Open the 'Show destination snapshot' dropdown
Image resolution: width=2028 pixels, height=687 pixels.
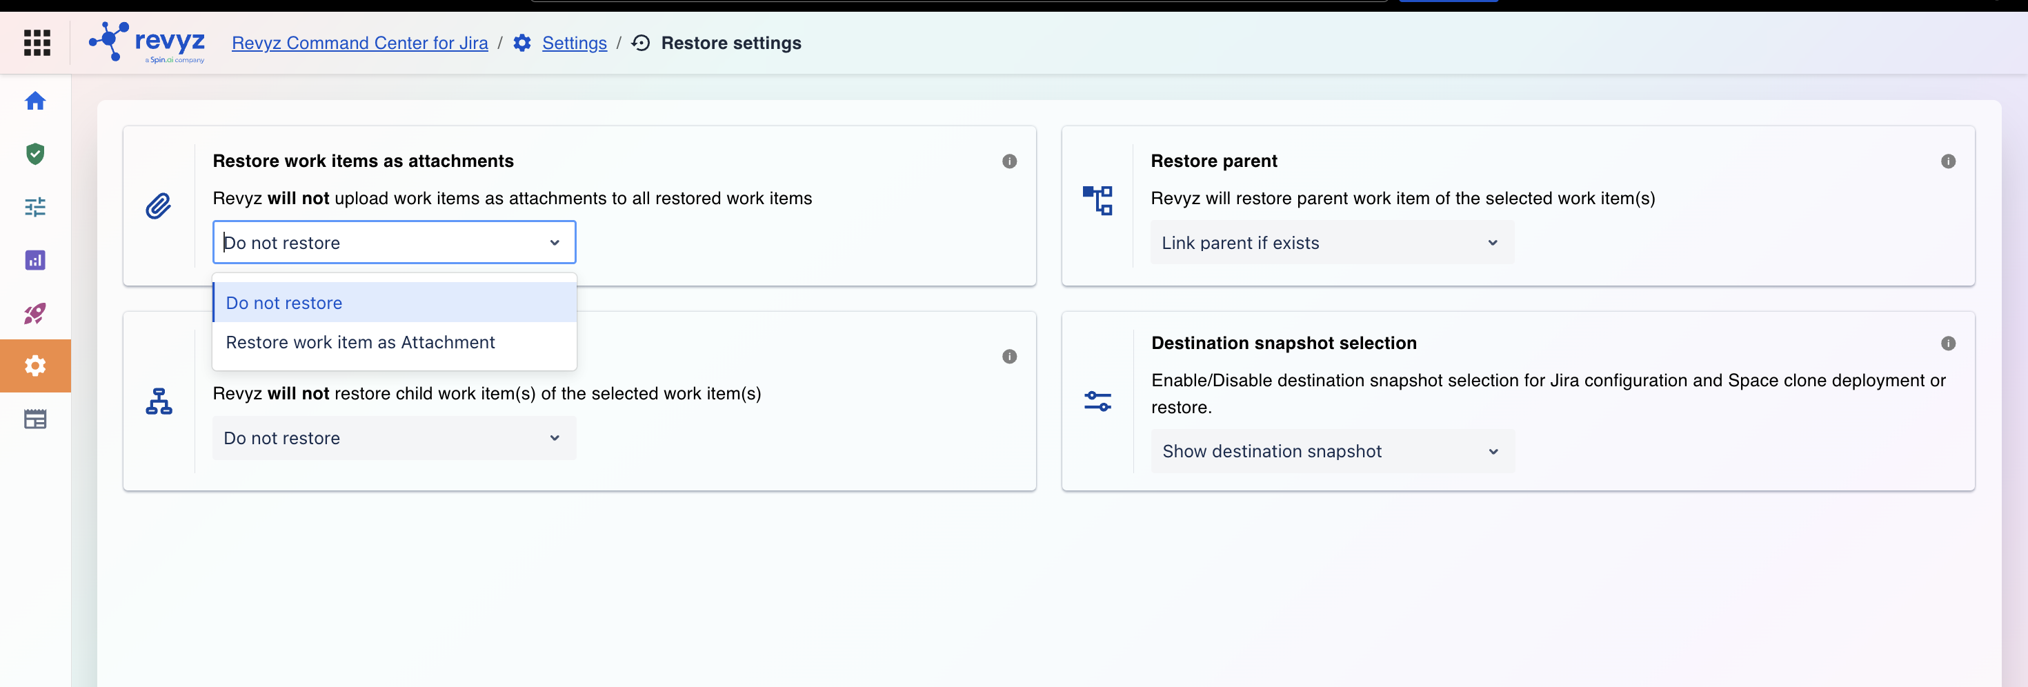pyautogui.click(x=1332, y=451)
